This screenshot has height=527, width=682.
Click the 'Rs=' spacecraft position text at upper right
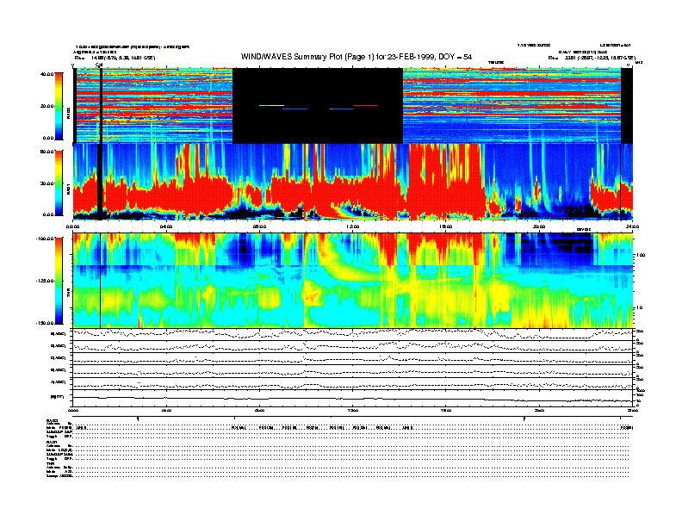click(592, 58)
